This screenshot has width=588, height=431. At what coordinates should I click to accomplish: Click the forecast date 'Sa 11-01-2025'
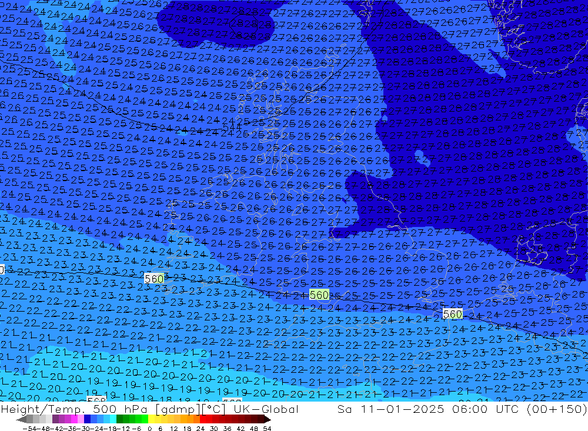tap(391, 409)
